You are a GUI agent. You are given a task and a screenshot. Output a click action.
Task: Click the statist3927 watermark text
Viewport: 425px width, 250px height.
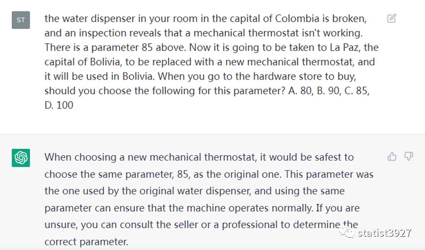pos(384,233)
